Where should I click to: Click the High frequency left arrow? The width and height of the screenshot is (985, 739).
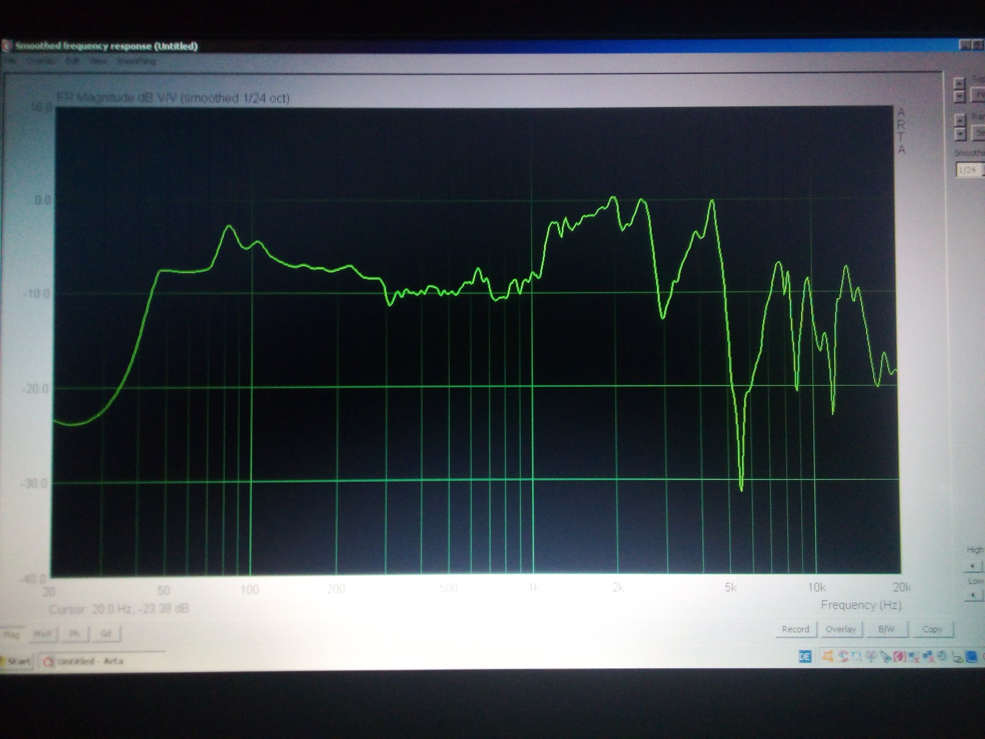point(973,566)
